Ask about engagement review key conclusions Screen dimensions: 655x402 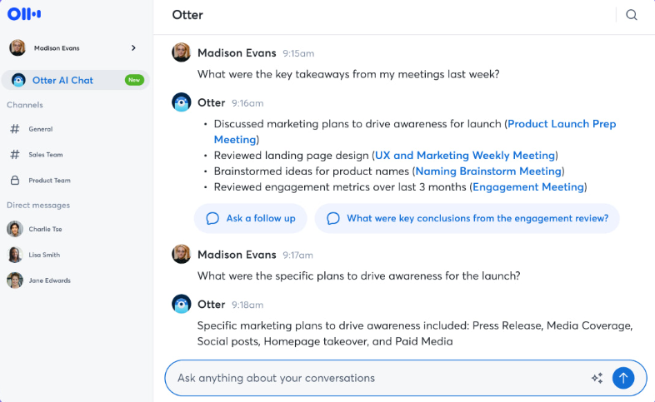(x=467, y=218)
